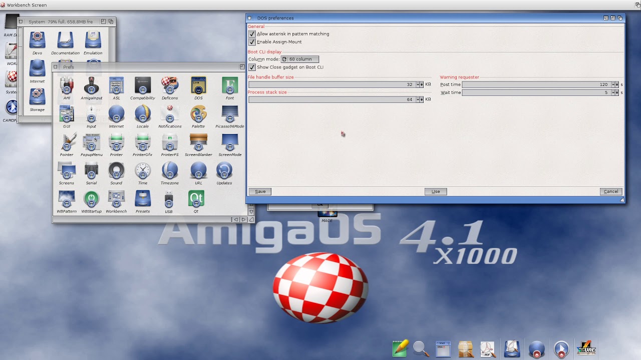The width and height of the screenshot is (641, 360).
Task: Click the Workbench Screen title text
Action: 27,5
